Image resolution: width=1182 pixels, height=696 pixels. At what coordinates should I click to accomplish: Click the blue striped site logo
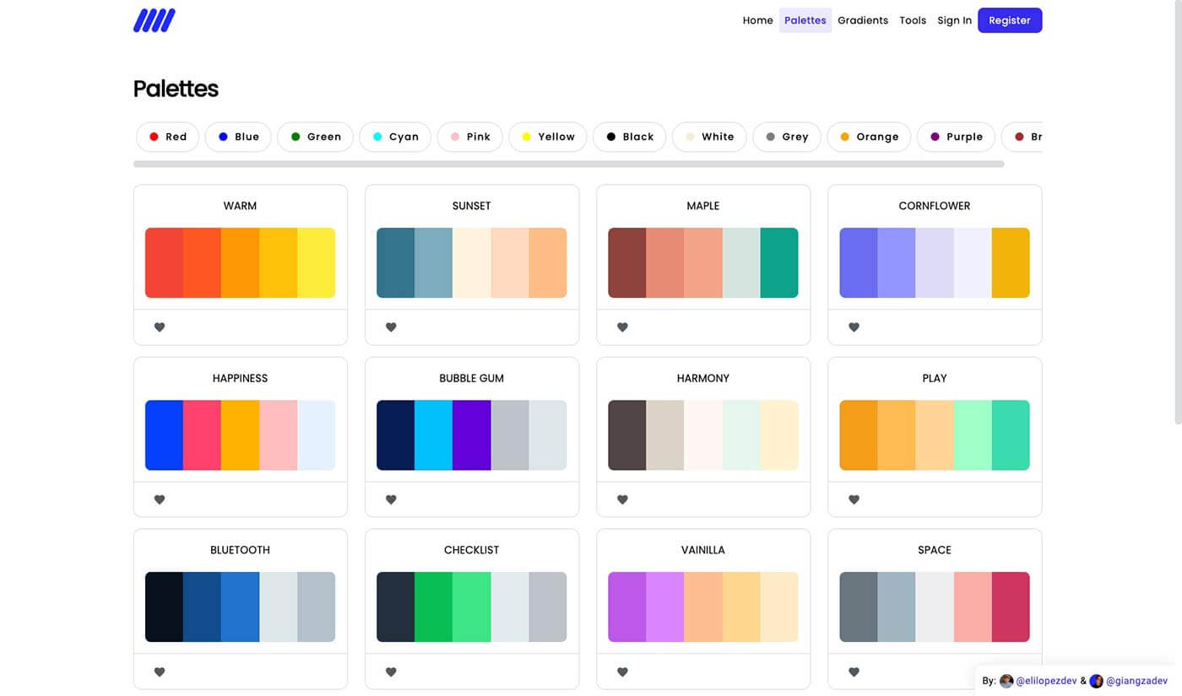pyautogui.click(x=155, y=20)
